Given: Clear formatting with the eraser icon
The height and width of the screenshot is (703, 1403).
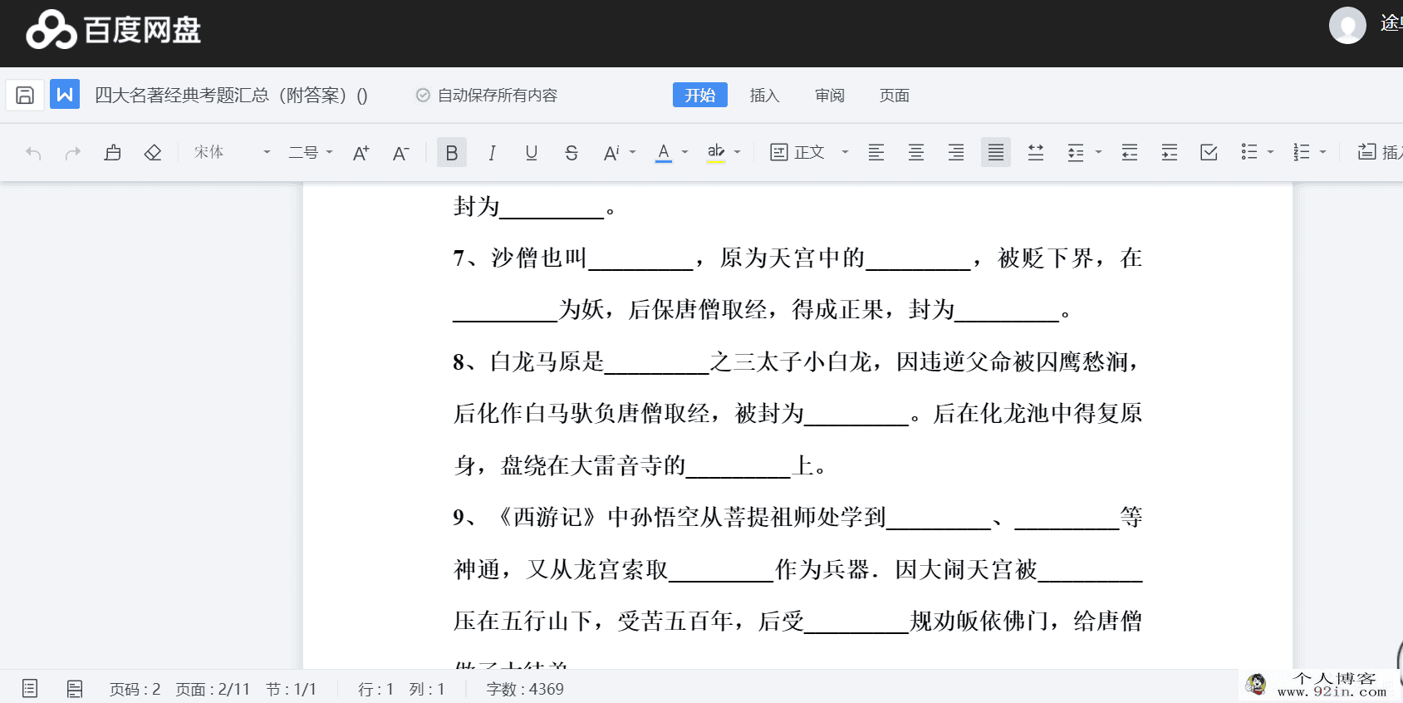Looking at the screenshot, I should click(153, 153).
